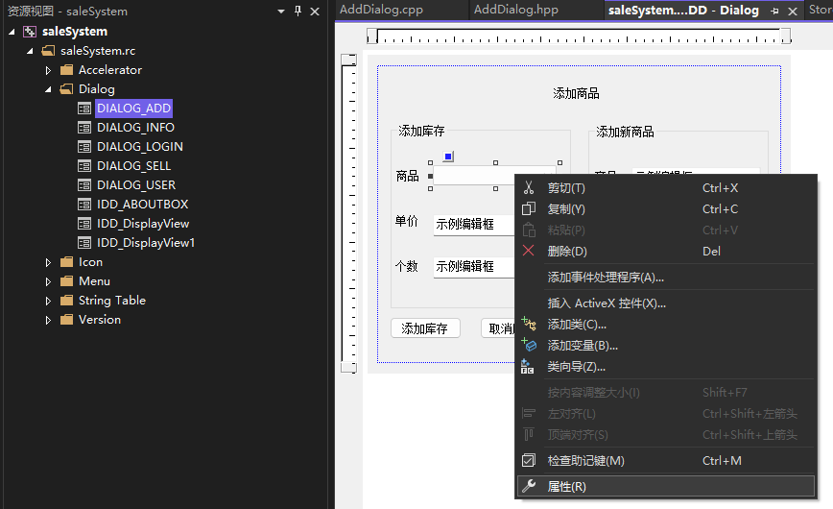Click the Accelerator folder icon
The height and width of the screenshot is (509, 833).
coord(66,70)
